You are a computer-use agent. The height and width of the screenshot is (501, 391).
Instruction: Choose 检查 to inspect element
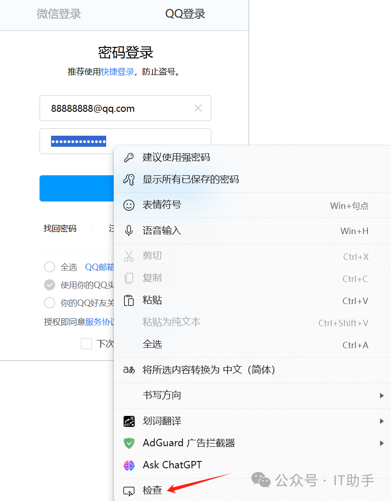(253, 491)
